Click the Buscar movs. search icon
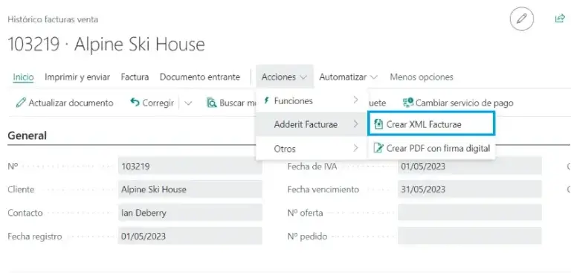 [x=212, y=103]
